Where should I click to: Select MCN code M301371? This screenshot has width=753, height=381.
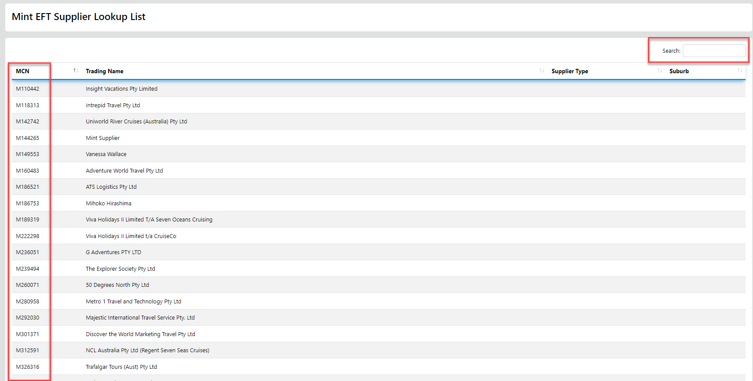27,334
